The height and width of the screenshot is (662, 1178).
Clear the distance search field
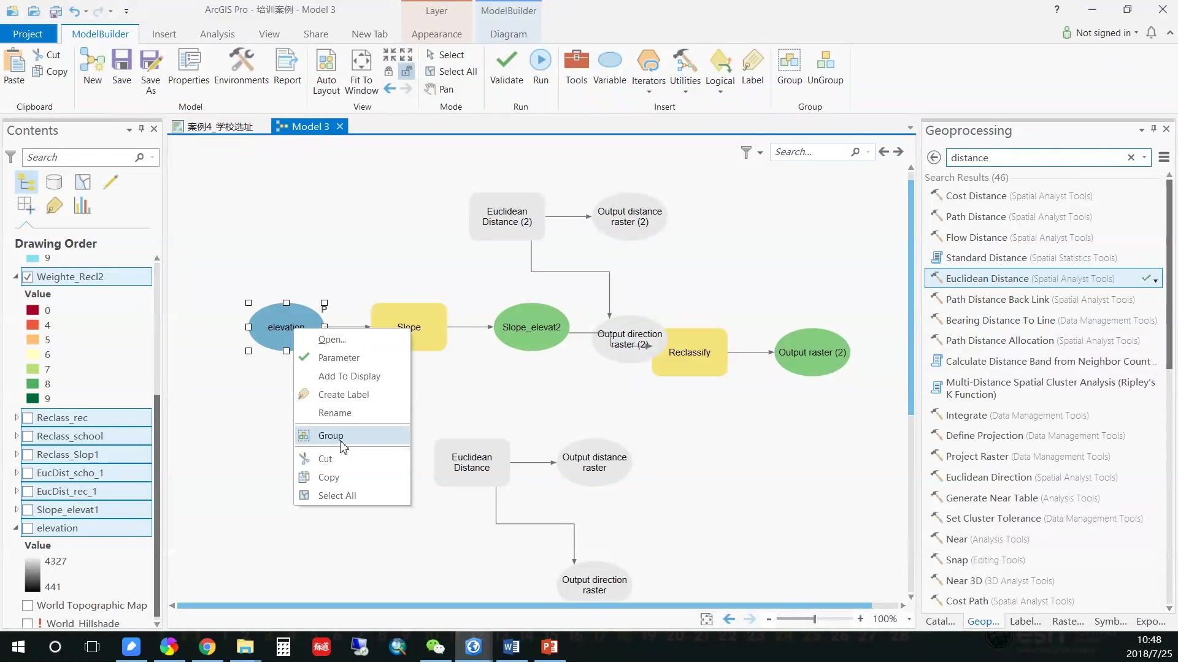coord(1132,157)
